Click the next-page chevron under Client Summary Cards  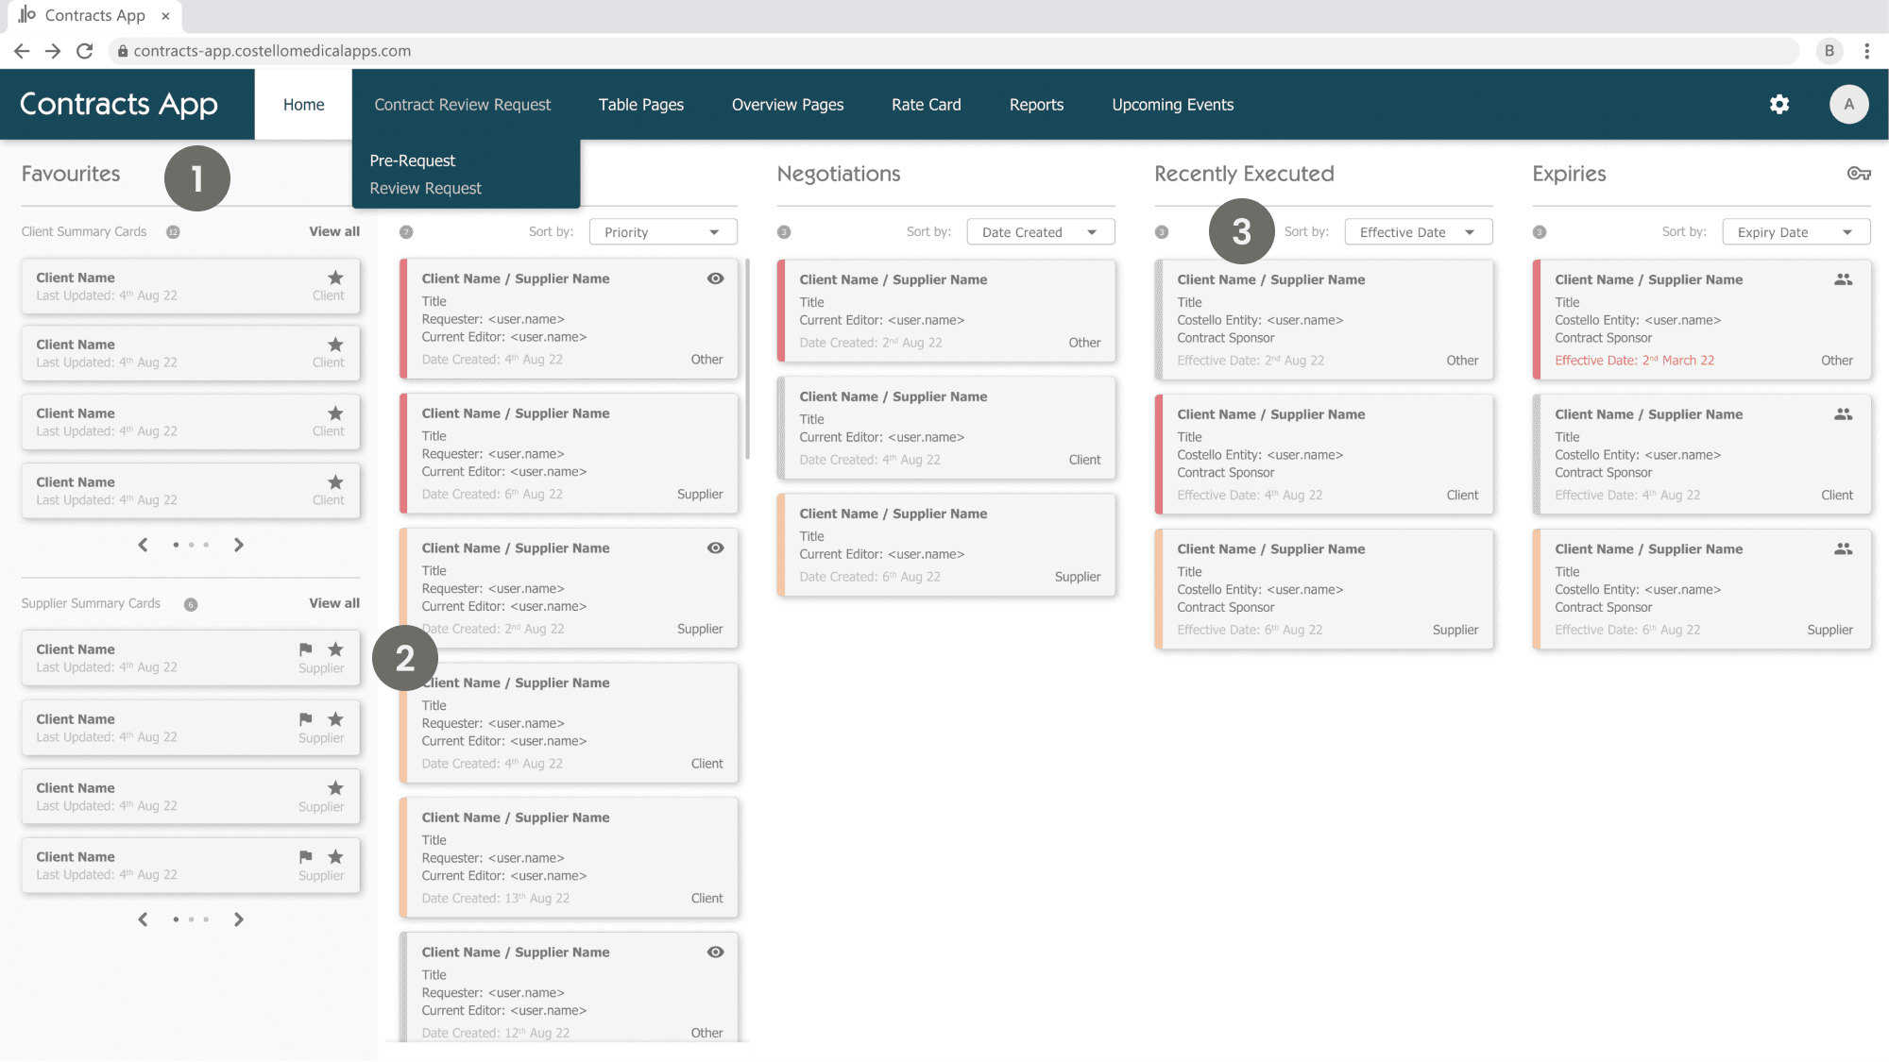(239, 545)
